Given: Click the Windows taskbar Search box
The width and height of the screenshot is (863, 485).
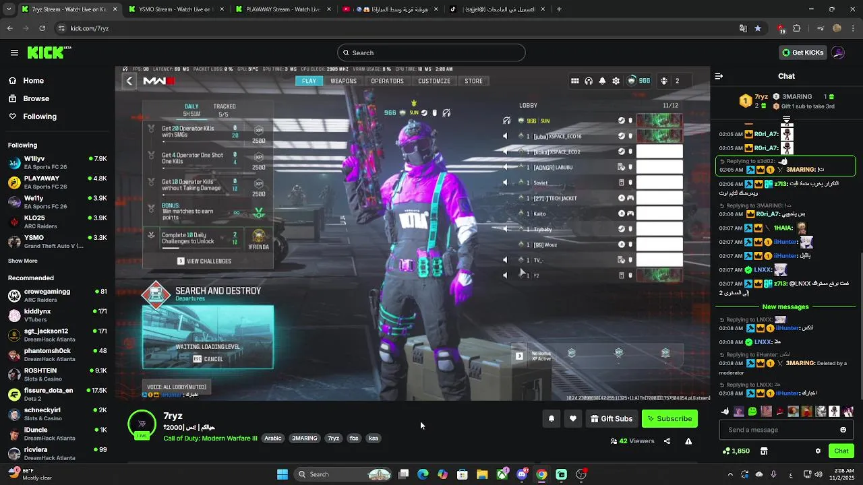Looking at the screenshot, I should pos(344,474).
